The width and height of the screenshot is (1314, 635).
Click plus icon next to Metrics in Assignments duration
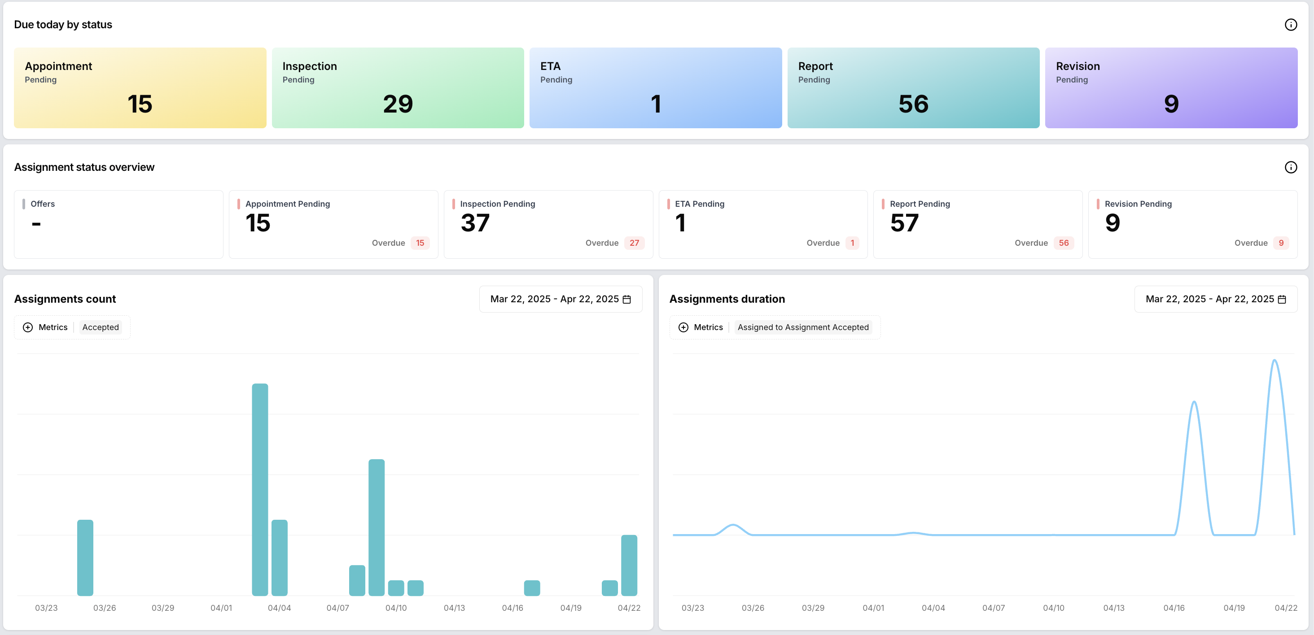coord(683,327)
